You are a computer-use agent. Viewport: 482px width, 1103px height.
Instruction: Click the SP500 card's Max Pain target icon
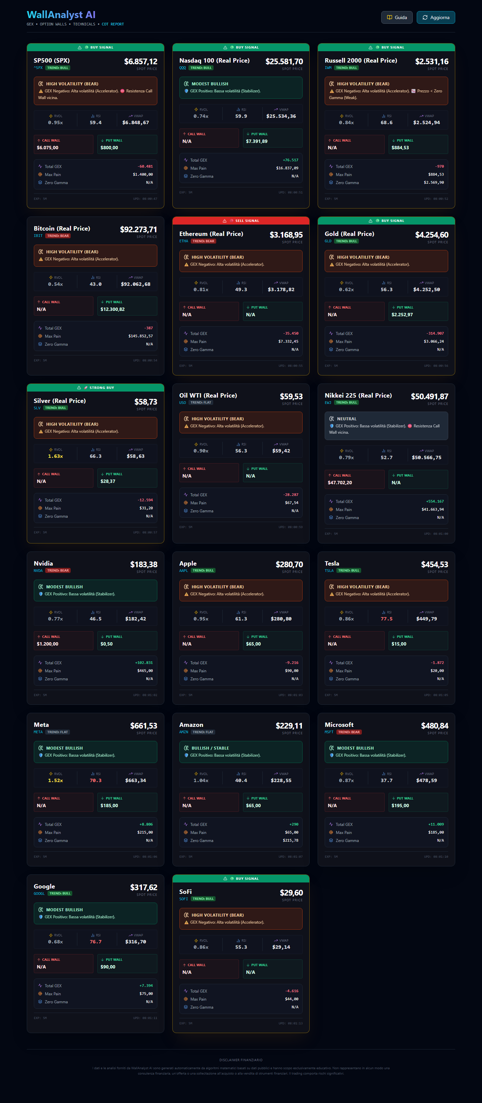pyautogui.click(x=40, y=175)
